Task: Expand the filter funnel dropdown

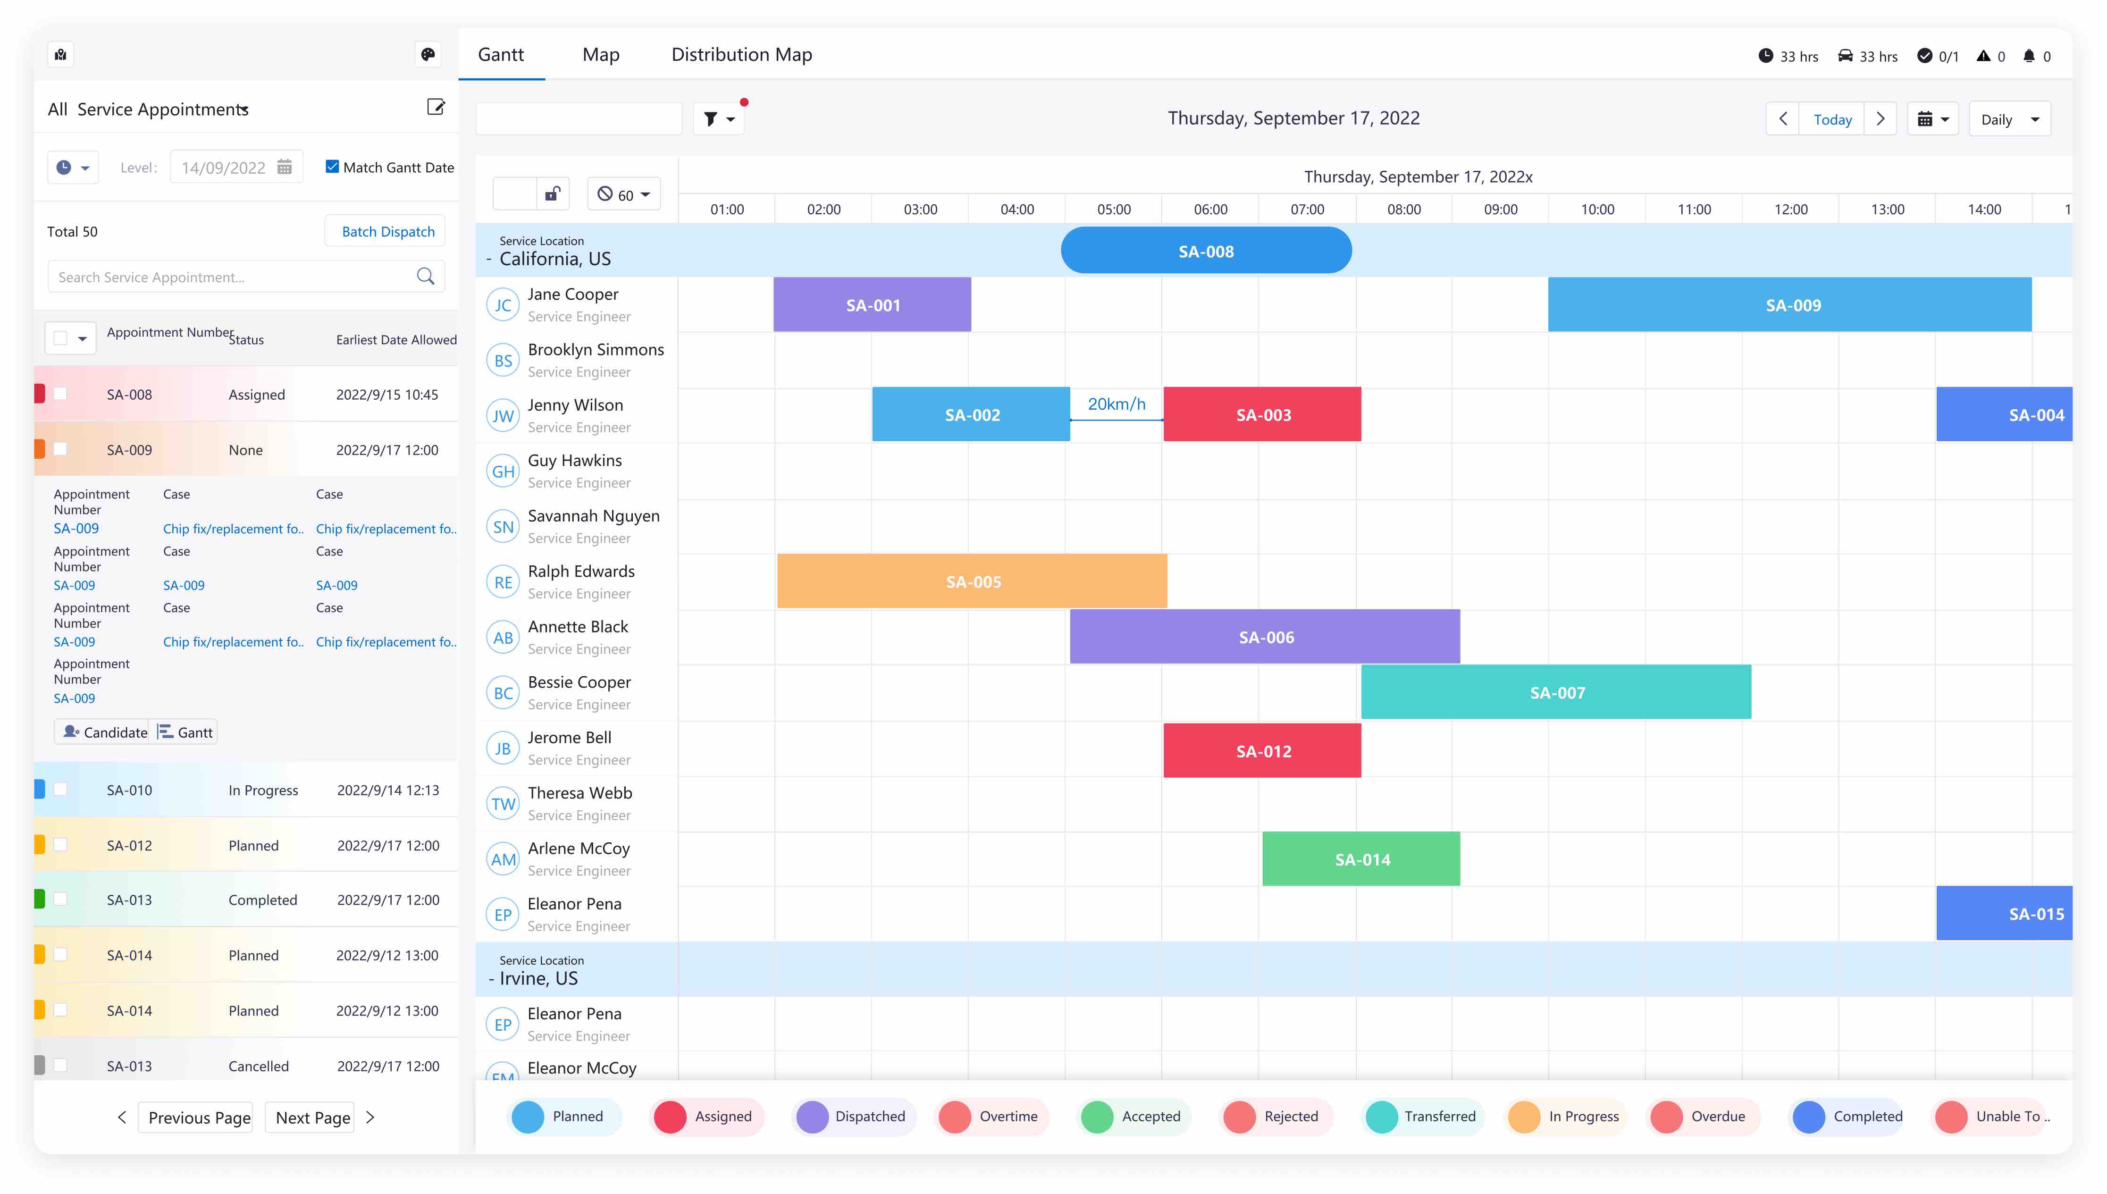Action: [718, 120]
